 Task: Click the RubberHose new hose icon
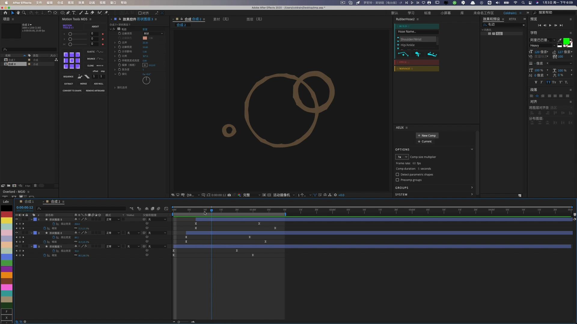pos(403,54)
